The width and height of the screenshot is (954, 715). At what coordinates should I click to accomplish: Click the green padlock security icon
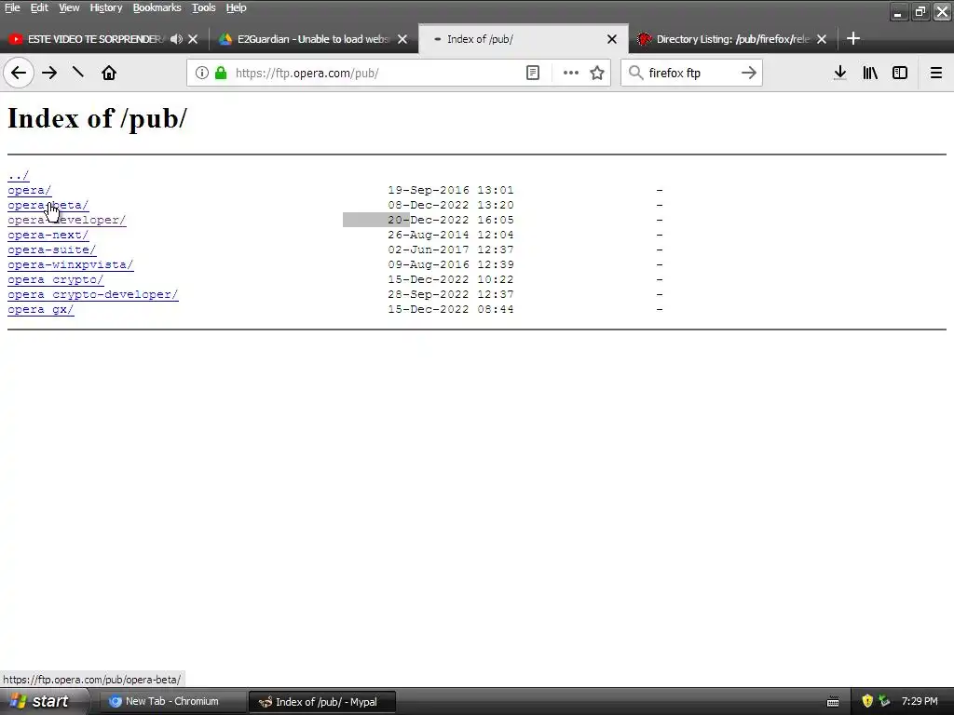coord(221,73)
